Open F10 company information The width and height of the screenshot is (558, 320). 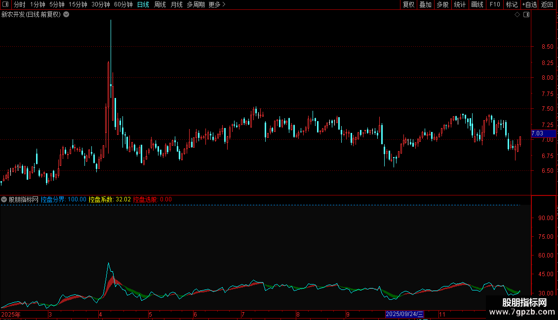tap(495, 4)
